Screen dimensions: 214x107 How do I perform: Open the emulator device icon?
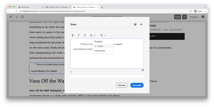23,17
